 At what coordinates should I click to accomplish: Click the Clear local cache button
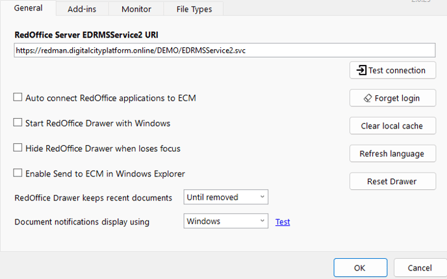[392, 126]
